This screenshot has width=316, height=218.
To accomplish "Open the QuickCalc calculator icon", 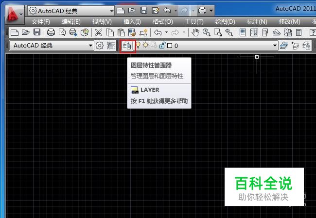I will (298, 32).
